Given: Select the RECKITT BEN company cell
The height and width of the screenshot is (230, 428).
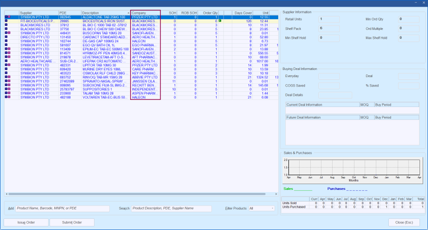Looking at the screenshot, I should [146, 85].
